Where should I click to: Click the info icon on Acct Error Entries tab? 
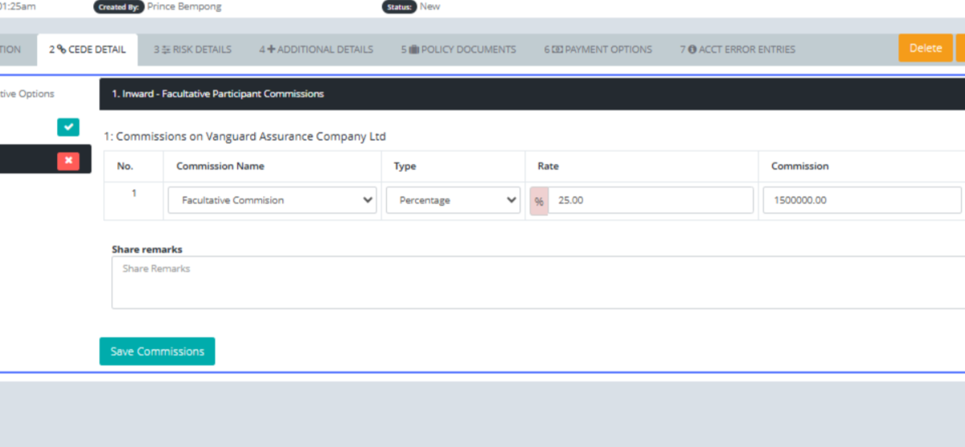692,50
